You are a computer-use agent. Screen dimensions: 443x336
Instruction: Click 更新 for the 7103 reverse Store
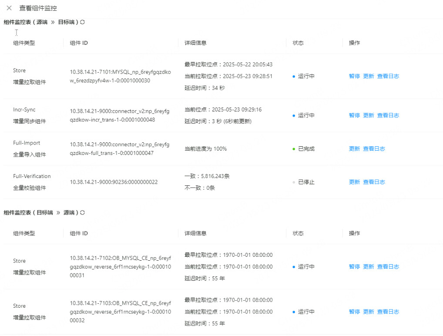pyautogui.click(x=369, y=312)
